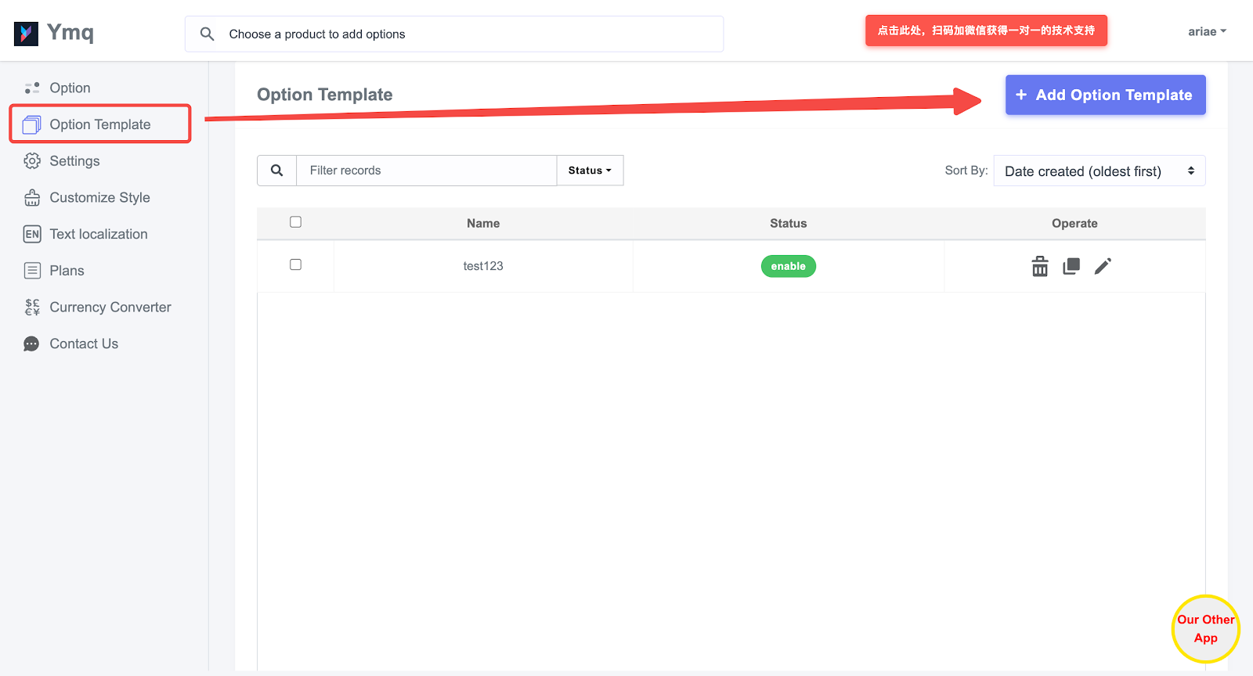
Task: Delete the test123 template via trash icon
Action: (x=1039, y=267)
